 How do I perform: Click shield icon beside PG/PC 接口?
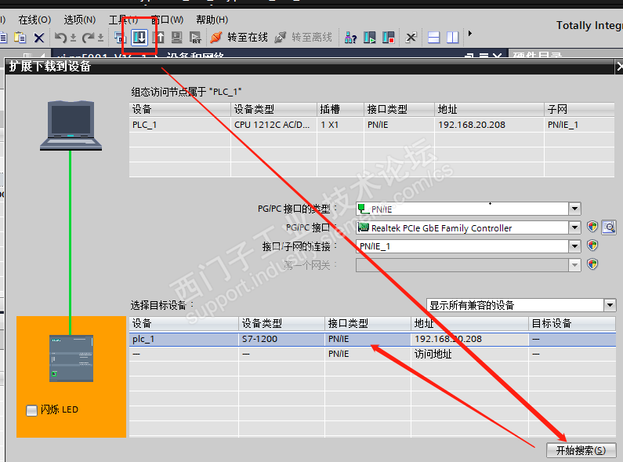click(592, 227)
